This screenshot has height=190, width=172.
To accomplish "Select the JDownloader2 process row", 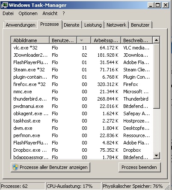I will tap(82, 55).
